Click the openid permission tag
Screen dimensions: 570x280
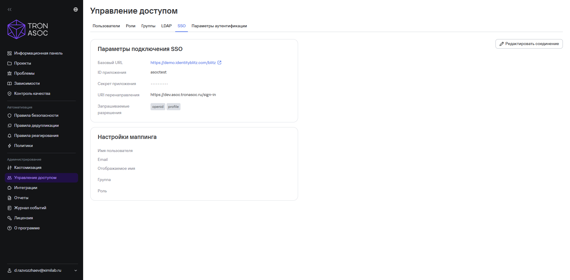[x=158, y=107]
